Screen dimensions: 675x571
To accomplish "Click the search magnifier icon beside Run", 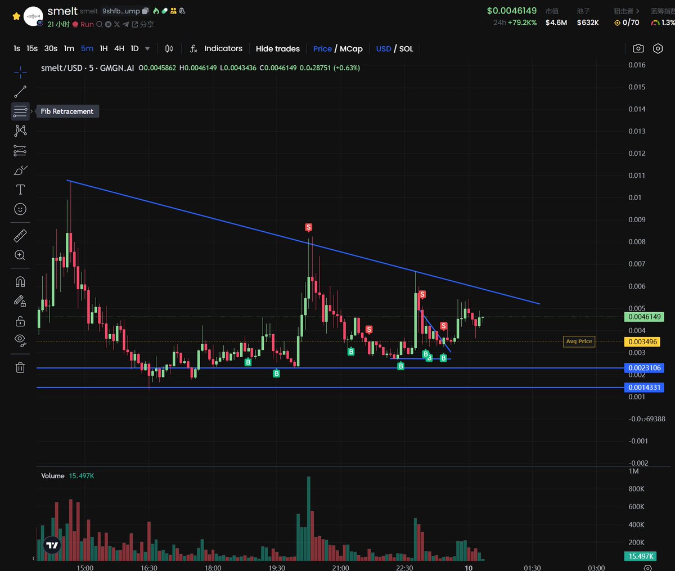I will (x=100, y=24).
